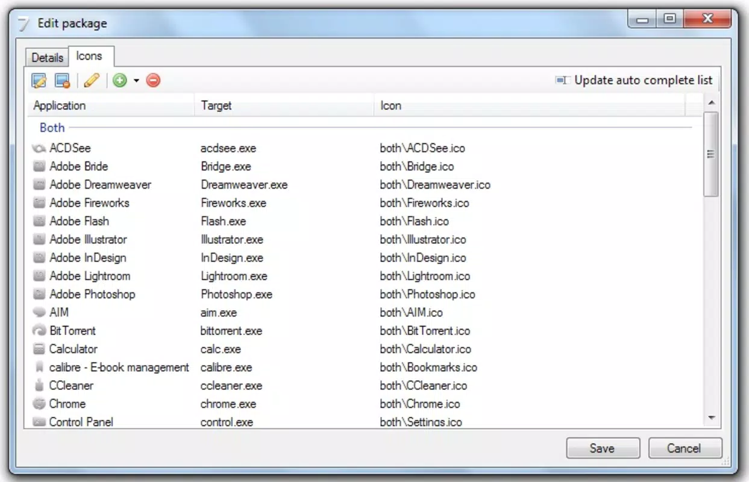Select the Adobe Flash entry
Screen dimensions: 749x482
pos(79,221)
